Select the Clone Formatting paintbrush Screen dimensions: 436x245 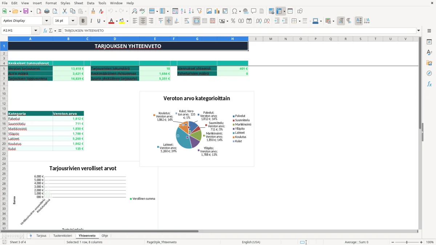(93, 11)
